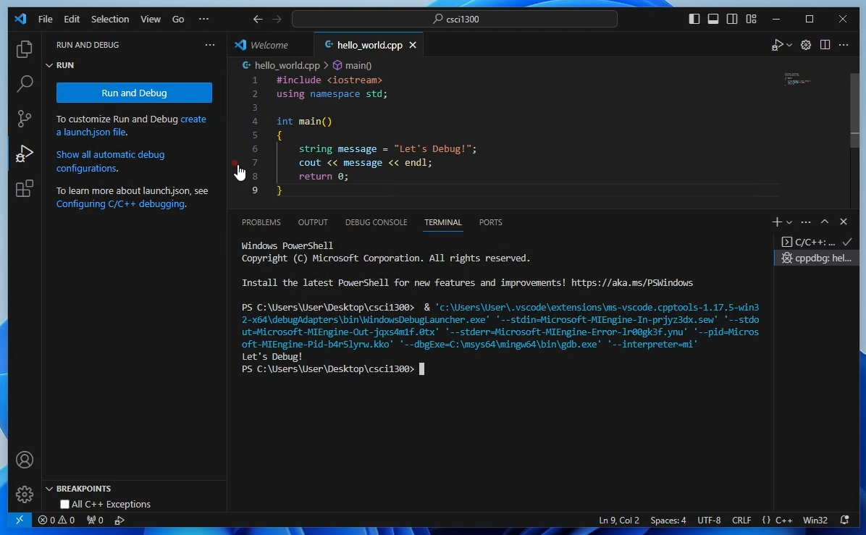Select the cppdbg debug terminal entry

click(816, 258)
